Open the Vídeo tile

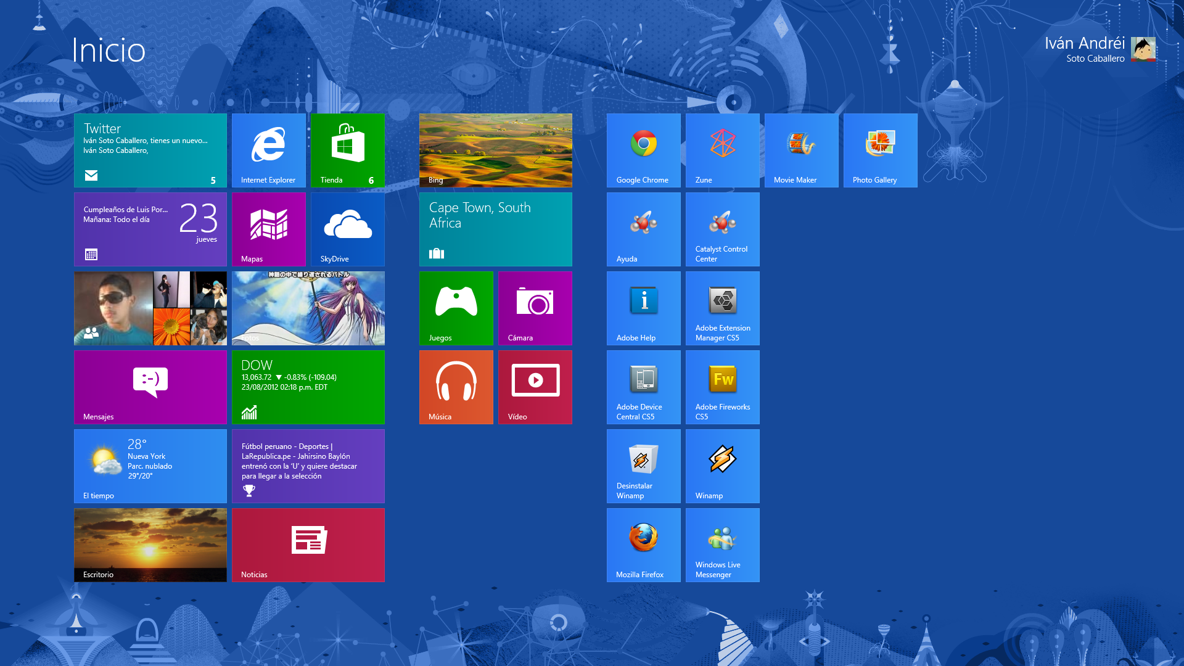[535, 387]
